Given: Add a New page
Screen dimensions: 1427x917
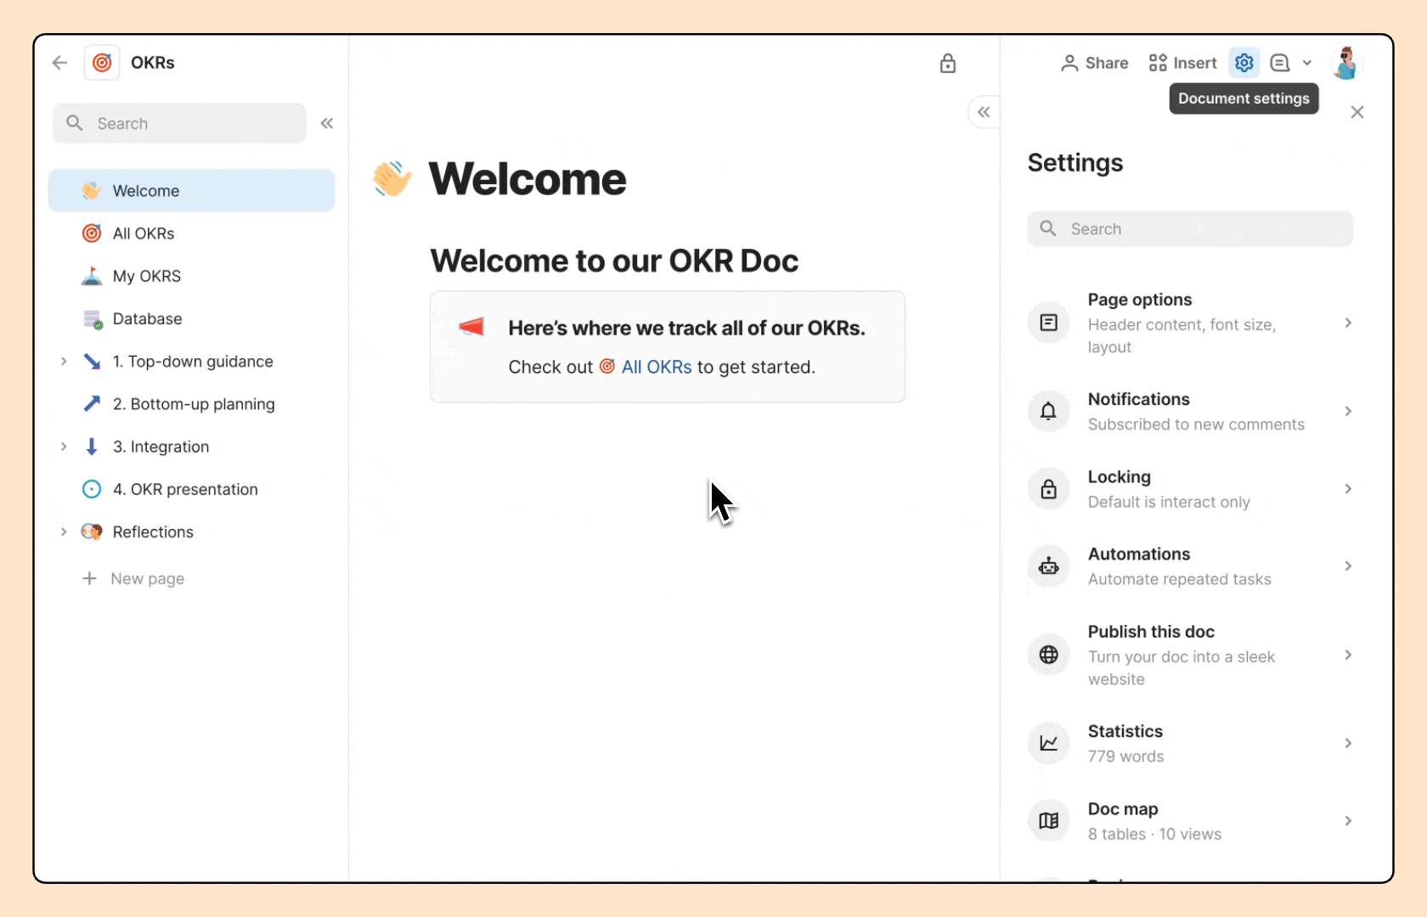Looking at the screenshot, I should click(x=133, y=578).
